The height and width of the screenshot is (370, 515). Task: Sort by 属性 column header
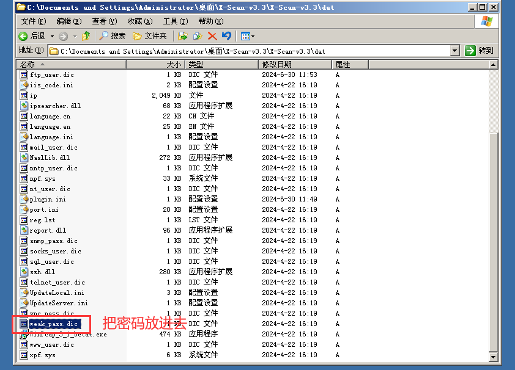pyautogui.click(x=350, y=65)
